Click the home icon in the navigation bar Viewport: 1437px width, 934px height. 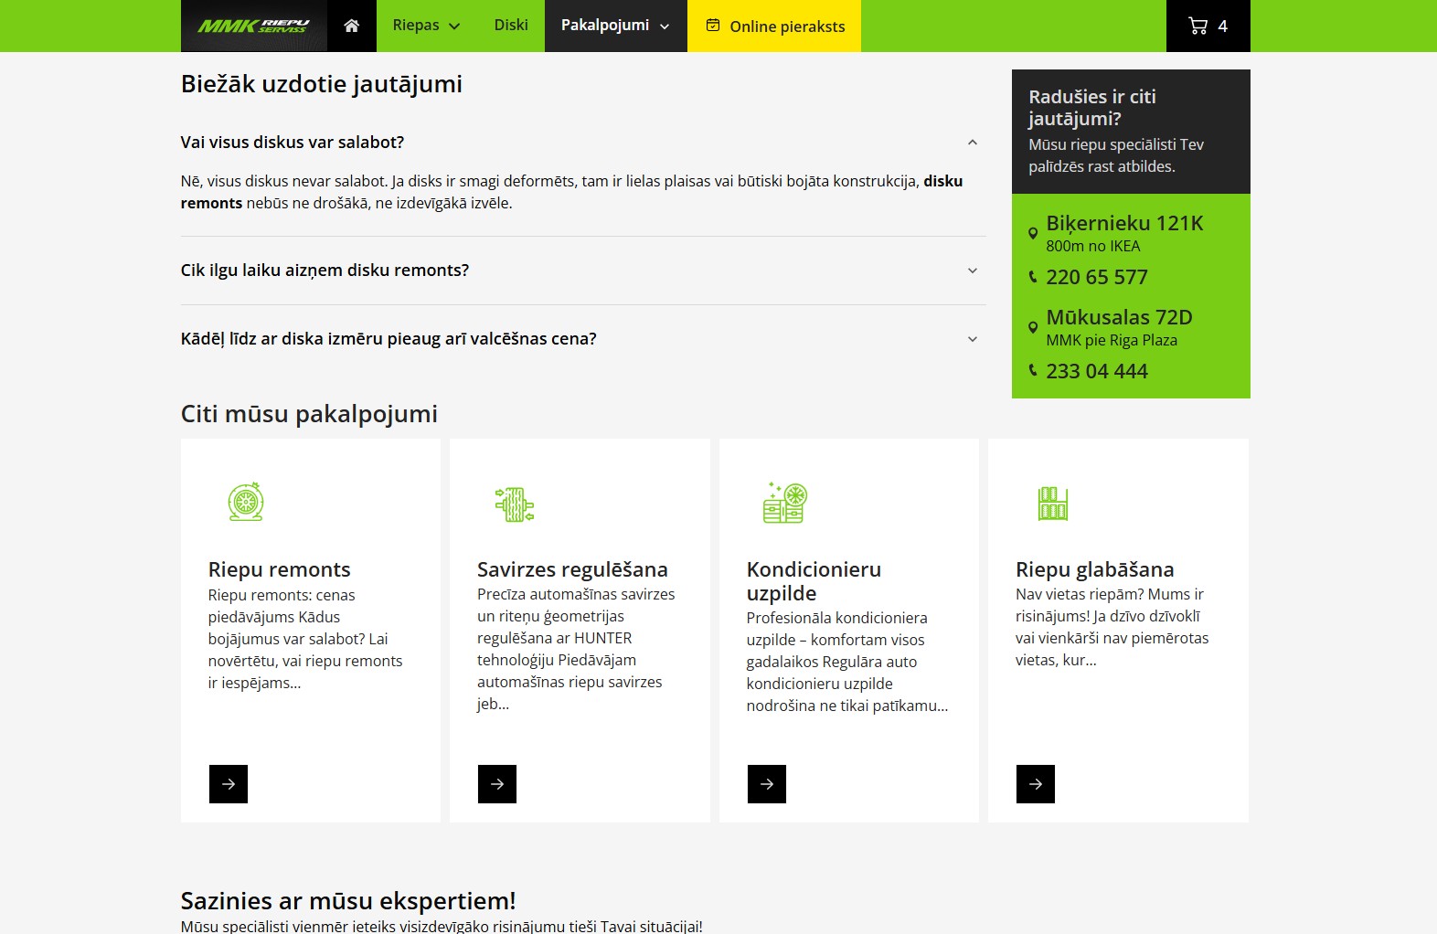pos(351,26)
